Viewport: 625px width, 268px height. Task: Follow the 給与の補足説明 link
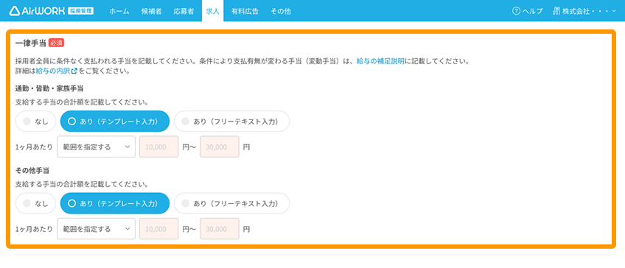pos(380,61)
